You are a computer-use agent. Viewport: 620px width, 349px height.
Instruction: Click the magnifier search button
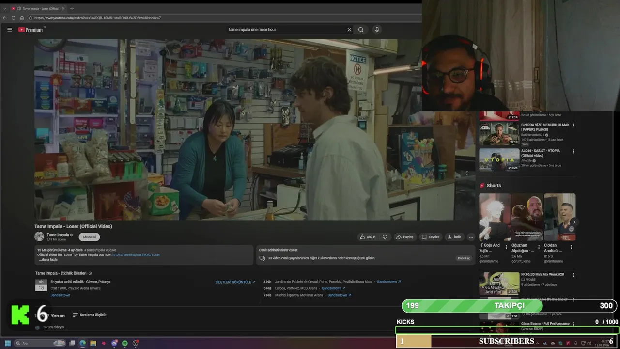tap(361, 30)
